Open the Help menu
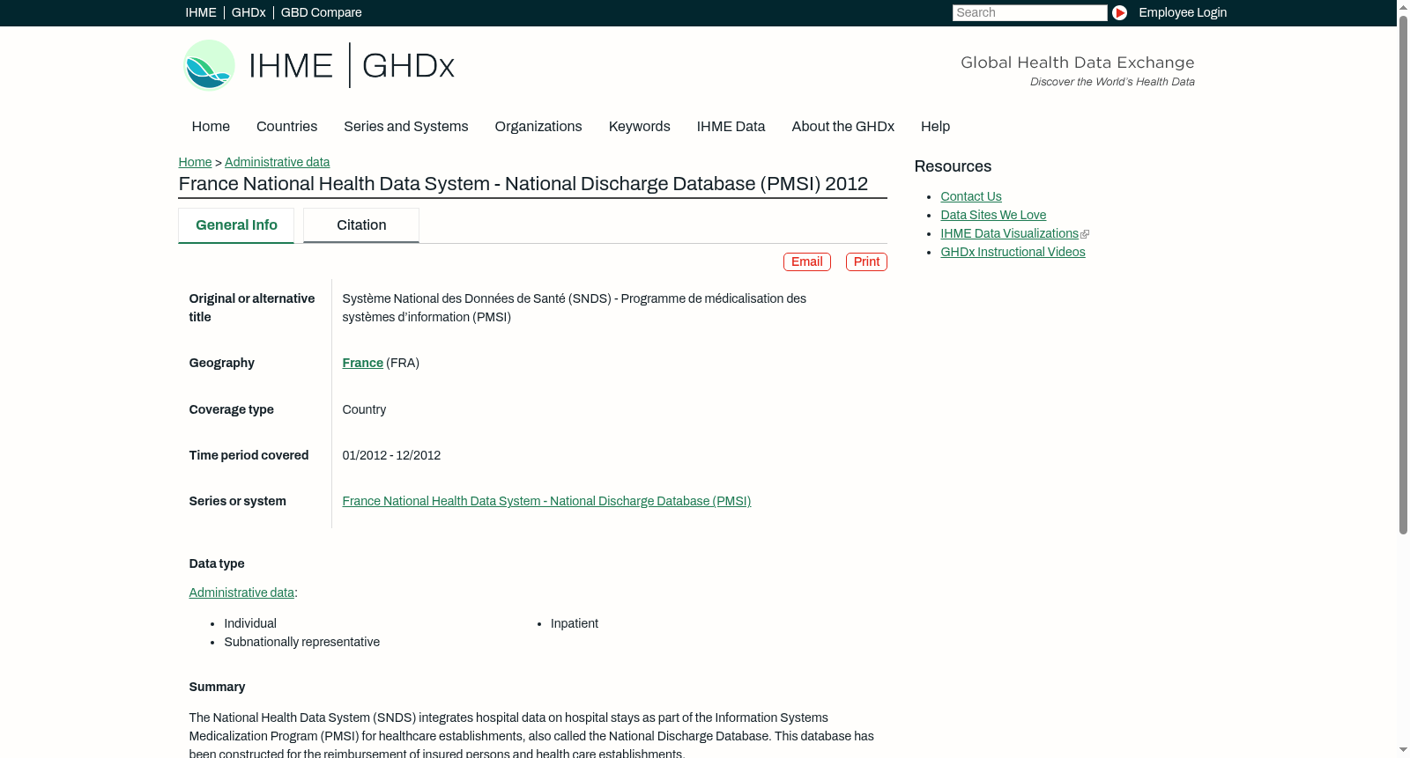 click(936, 127)
